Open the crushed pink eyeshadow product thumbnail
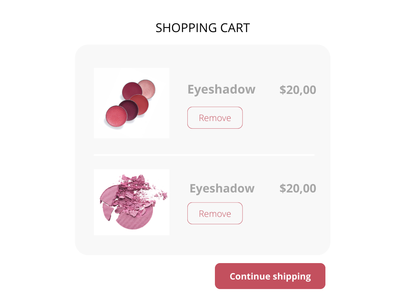The height and width of the screenshot is (307, 408). [132, 202]
